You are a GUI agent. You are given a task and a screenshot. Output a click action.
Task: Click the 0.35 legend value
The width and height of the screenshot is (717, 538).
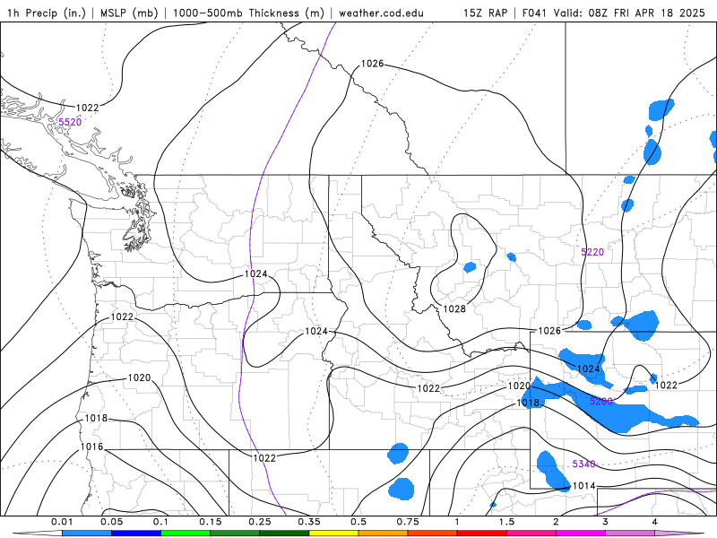309,522
